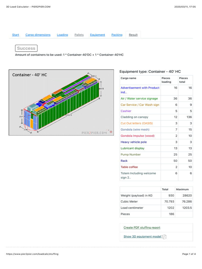This screenshot has width=202, height=269.
Task: Click the Result tab
Action: point(133,35)
